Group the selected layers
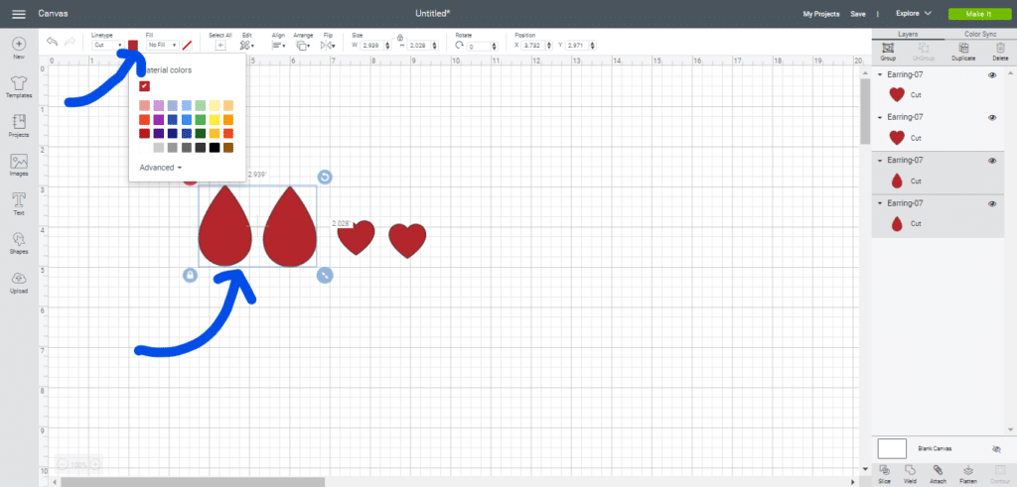 click(x=888, y=52)
